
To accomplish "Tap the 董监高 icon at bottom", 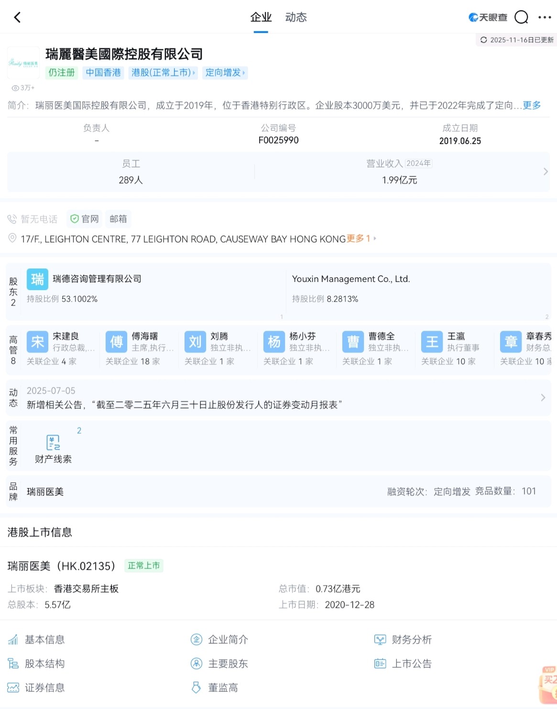I will click(196, 687).
